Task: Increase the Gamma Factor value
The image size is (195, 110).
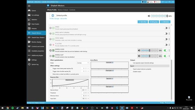Action: click(x=86, y=90)
